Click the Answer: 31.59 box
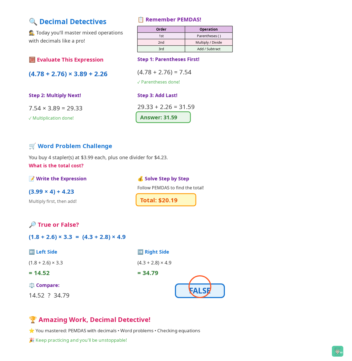Image resolution: width=352 pixels, height=361 pixels. coord(163,117)
